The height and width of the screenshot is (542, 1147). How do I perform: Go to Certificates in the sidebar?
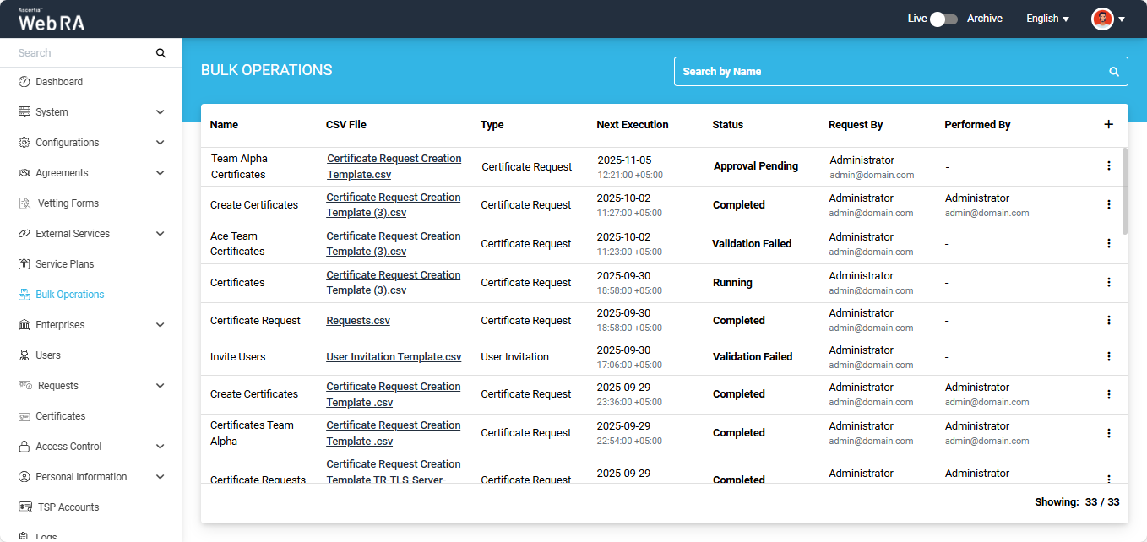tap(60, 416)
